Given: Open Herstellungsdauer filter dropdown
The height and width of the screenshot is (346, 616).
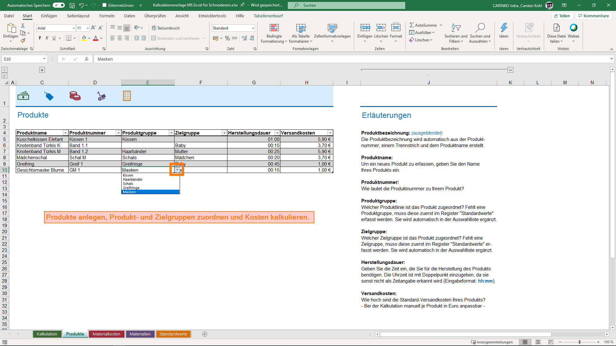Looking at the screenshot, I should (x=277, y=133).
